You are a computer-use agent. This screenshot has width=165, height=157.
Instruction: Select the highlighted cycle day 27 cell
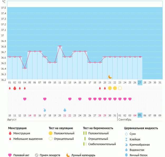point(140,82)
